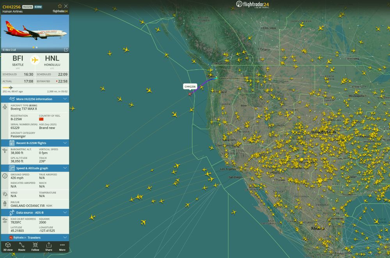390x258 pixels.
Task: Click registration value B-225W
Action: click(x=16, y=119)
